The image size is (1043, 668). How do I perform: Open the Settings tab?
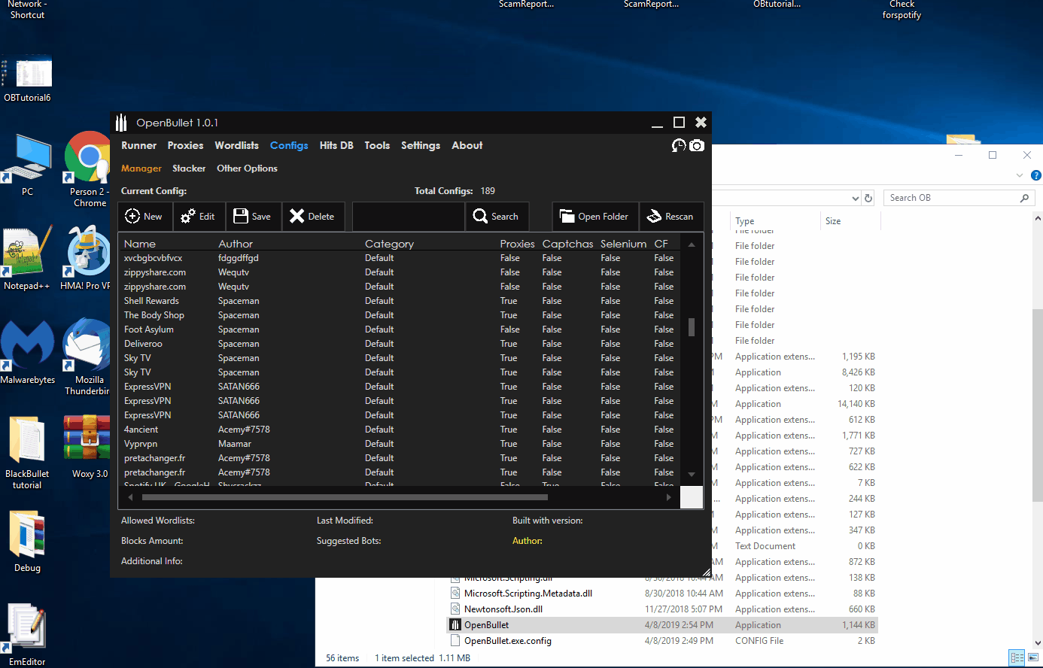[x=421, y=146]
